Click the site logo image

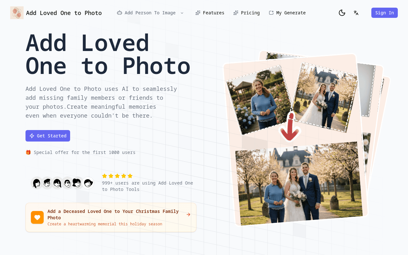coord(17,13)
